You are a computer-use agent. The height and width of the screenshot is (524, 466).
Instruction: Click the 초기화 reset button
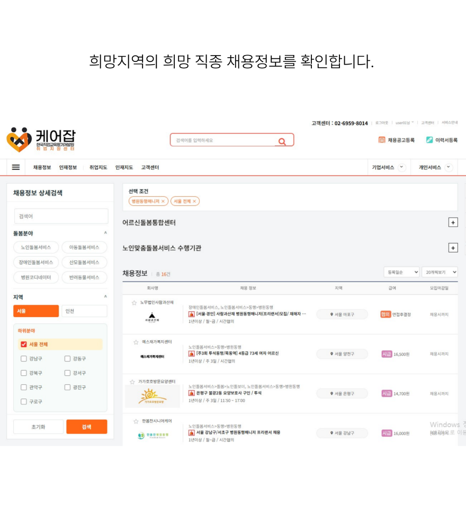[38, 427]
